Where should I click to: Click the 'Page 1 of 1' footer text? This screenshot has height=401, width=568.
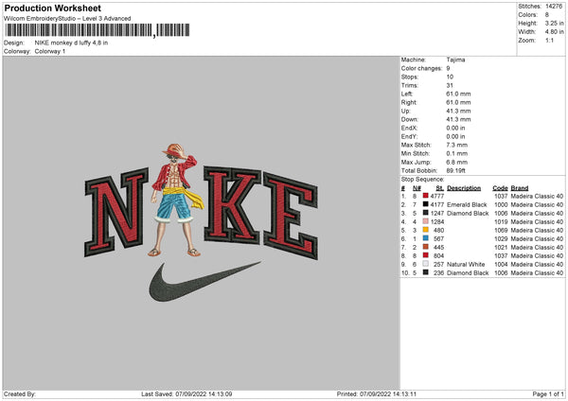548,394
